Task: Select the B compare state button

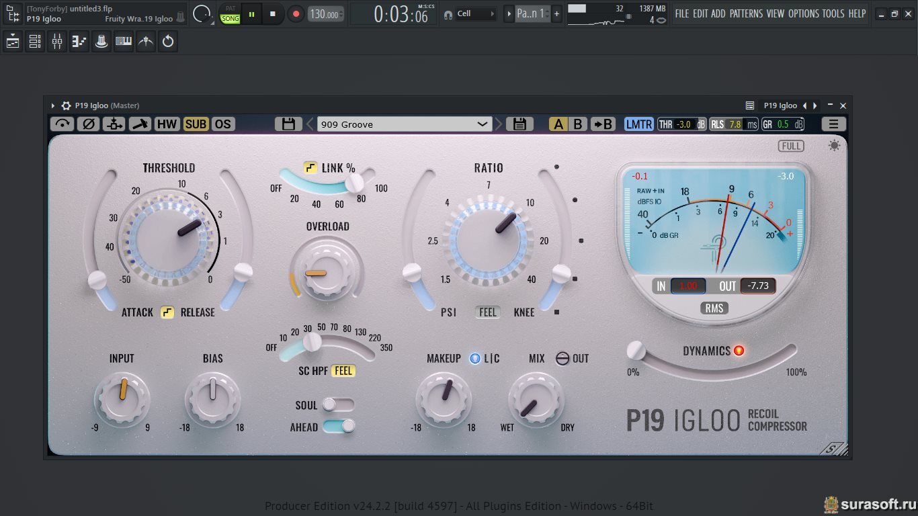Action: point(577,124)
